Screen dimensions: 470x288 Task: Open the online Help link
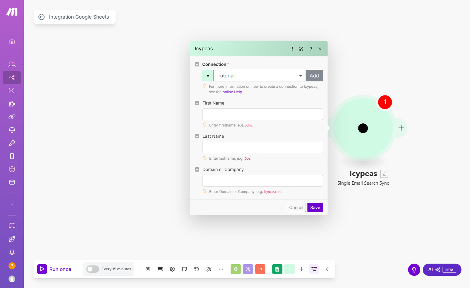point(232,92)
